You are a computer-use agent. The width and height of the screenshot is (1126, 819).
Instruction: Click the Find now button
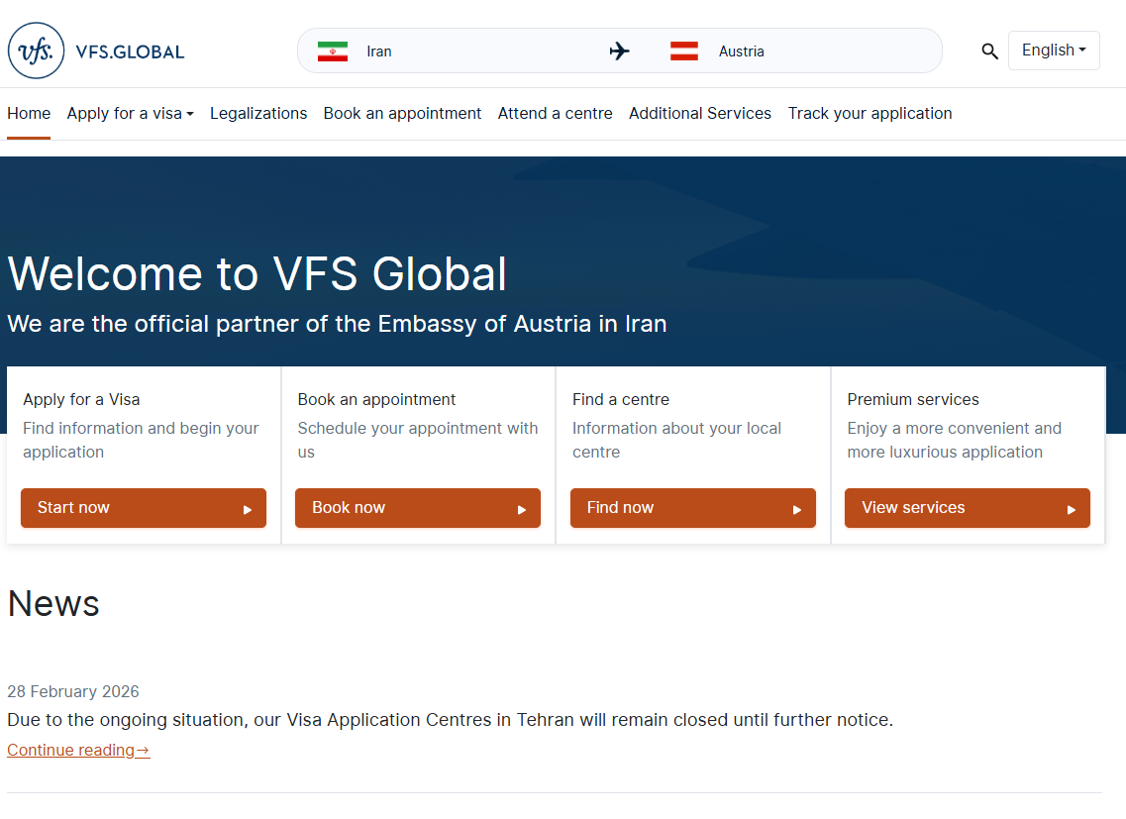[693, 508]
